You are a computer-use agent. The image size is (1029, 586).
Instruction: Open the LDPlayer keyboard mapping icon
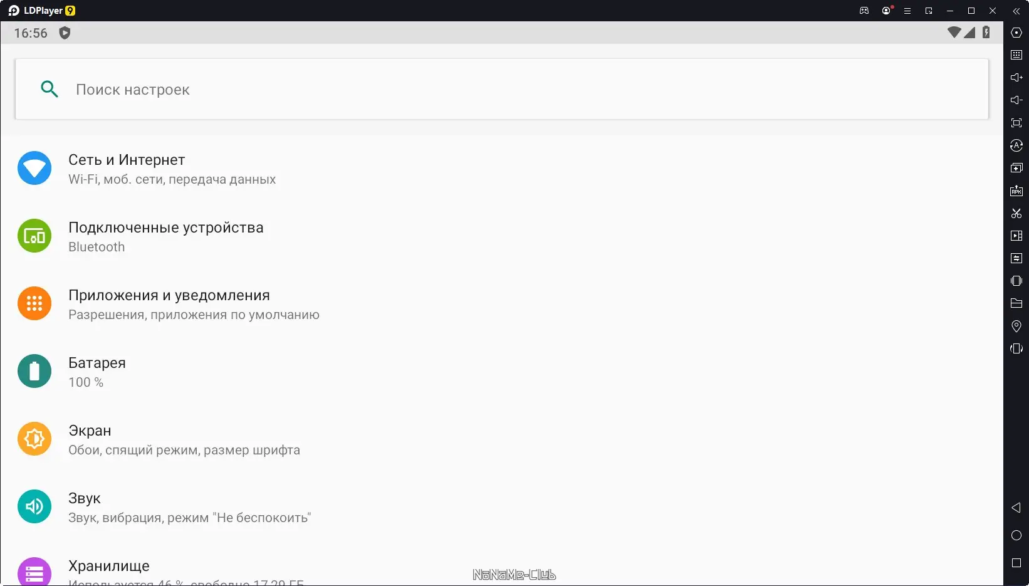(x=1016, y=55)
